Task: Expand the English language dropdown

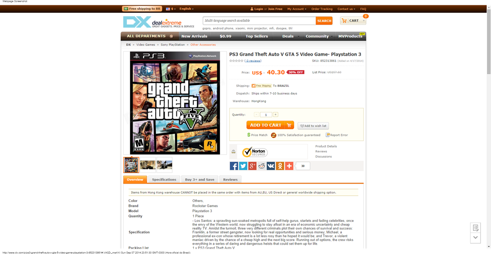Action: click(x=187, y=9)
